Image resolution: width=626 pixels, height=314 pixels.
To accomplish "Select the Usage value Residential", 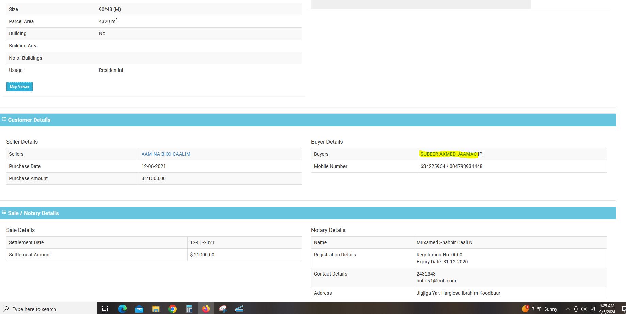I will (x=111, y=70).
